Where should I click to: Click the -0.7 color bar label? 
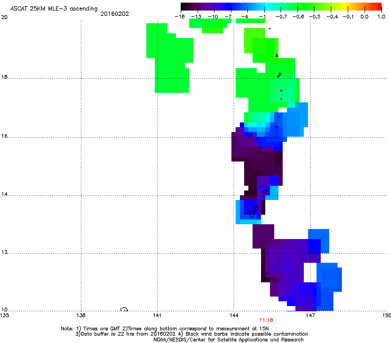coord(281,17)
